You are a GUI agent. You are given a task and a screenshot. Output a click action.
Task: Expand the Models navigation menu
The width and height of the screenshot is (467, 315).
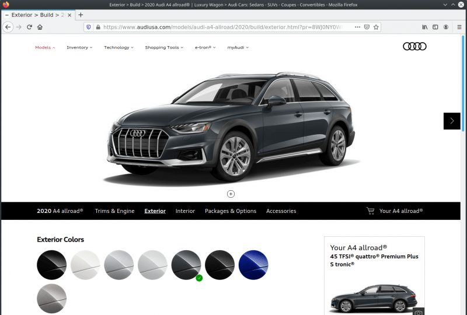(45, 47)
